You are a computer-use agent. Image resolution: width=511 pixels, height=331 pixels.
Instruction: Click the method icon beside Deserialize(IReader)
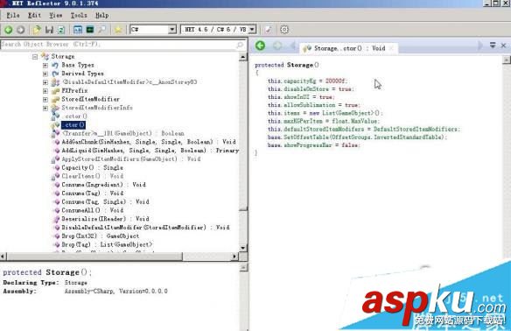tap(57, 219)
